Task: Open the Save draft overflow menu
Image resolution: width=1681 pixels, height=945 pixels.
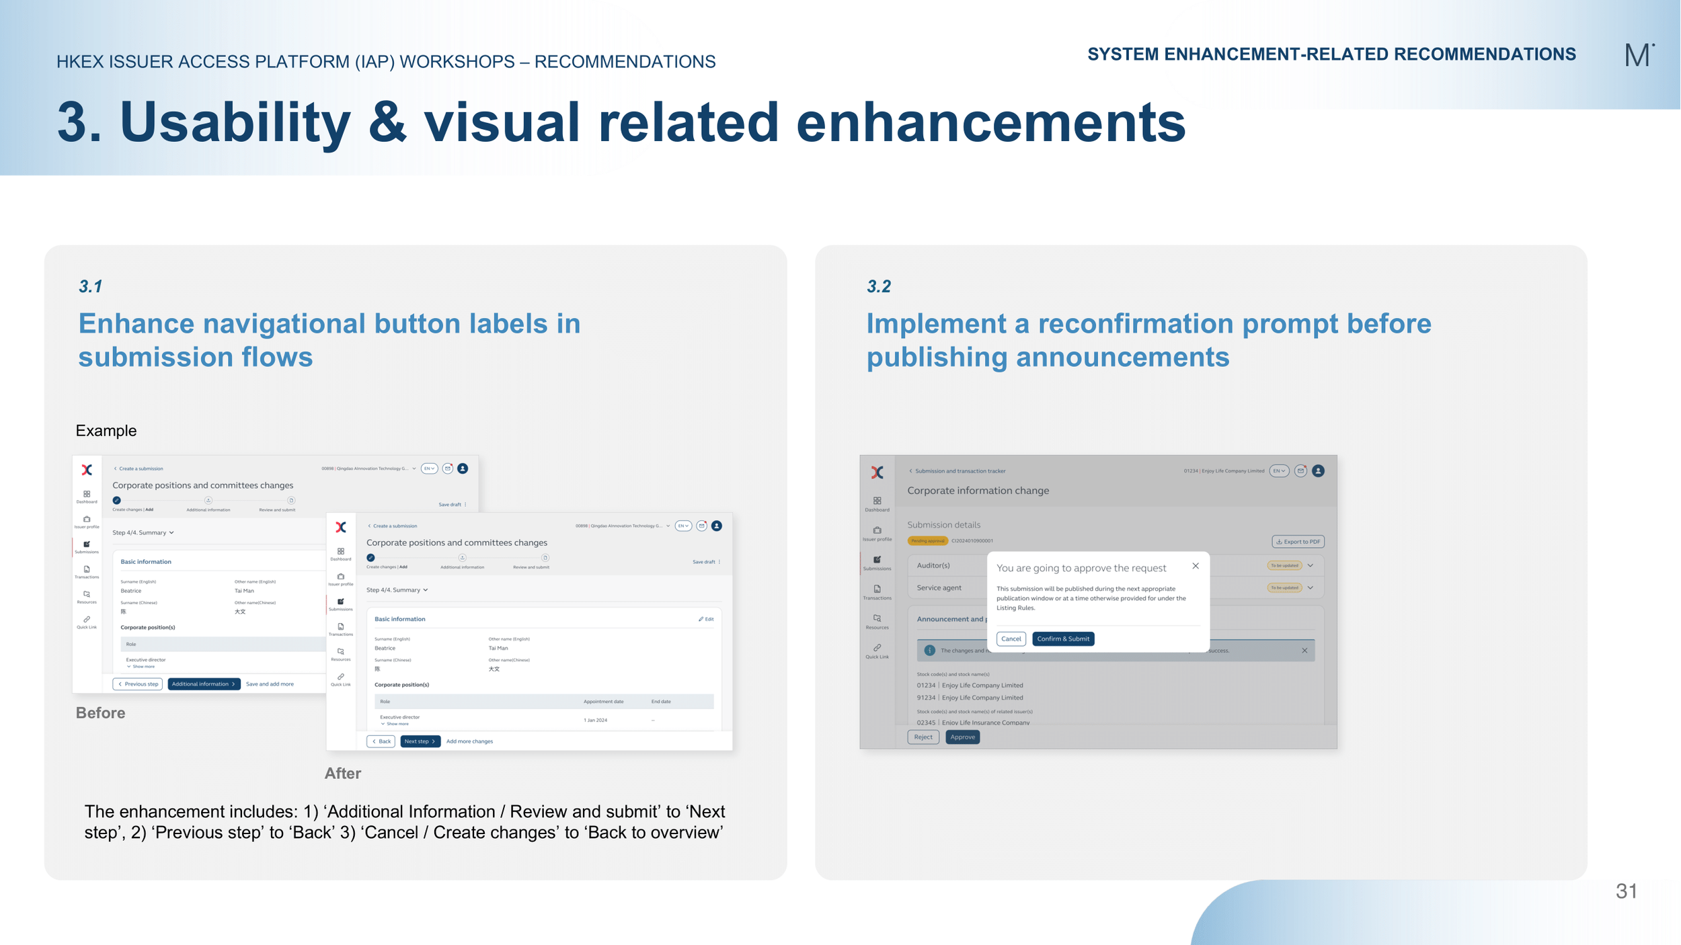Action: tap(718, 561)
